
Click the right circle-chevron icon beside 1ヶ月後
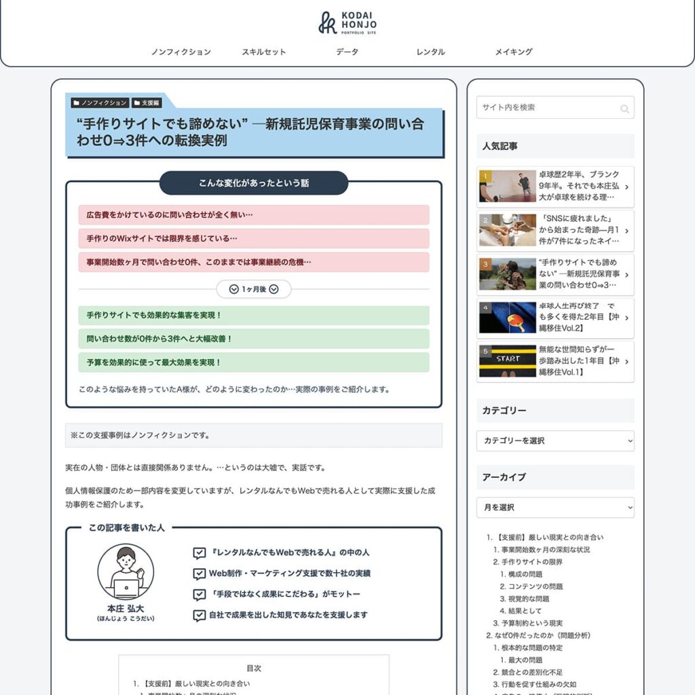point(274,289)
